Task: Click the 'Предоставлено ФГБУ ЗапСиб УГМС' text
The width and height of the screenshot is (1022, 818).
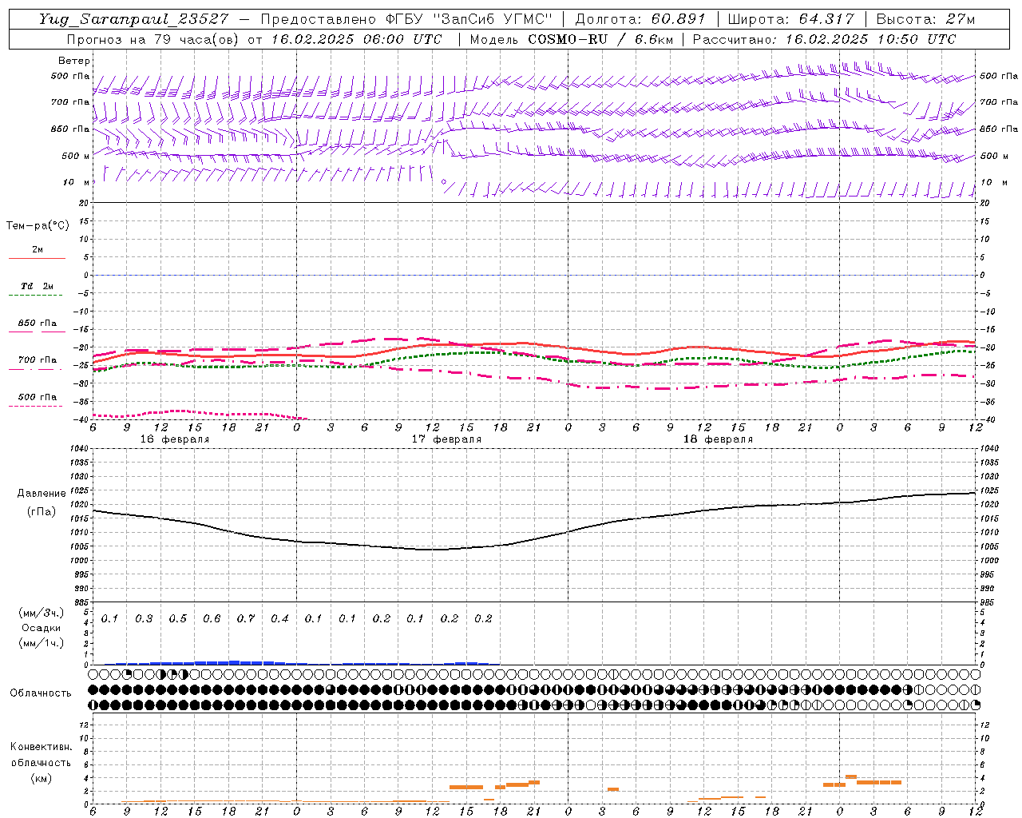Action: click(407, 19)
